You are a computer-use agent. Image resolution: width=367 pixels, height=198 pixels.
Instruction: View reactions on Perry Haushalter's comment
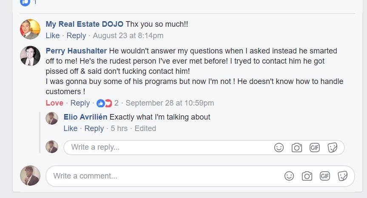point(108,103)
